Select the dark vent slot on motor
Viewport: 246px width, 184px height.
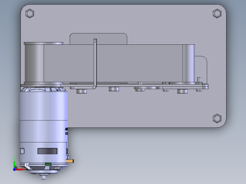[47, 151]
